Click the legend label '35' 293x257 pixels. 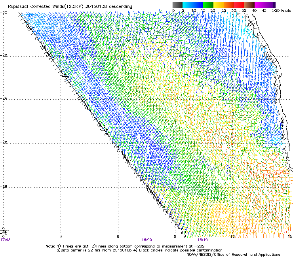coord(244,11)
